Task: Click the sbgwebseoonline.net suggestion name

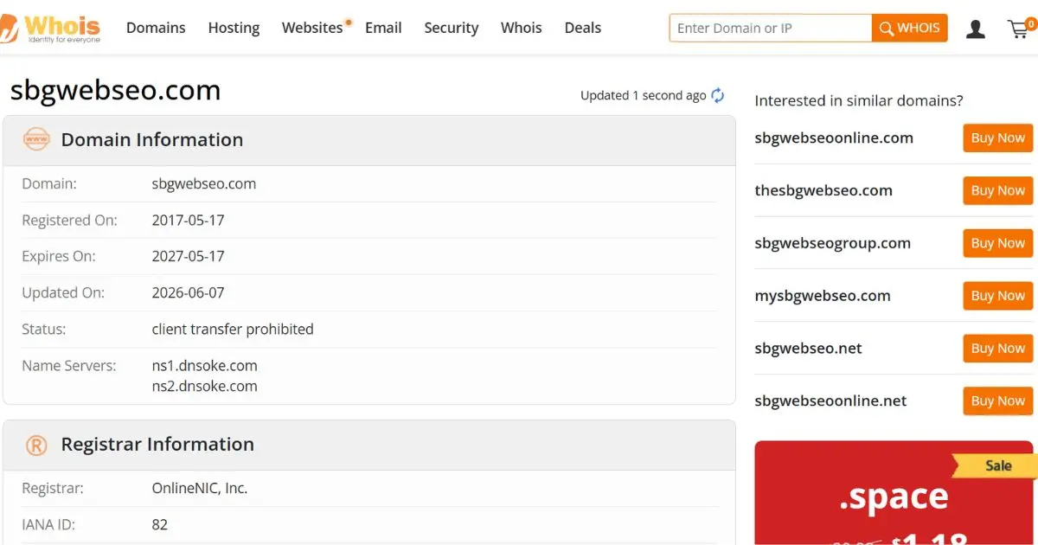Action: click(830, 401)
